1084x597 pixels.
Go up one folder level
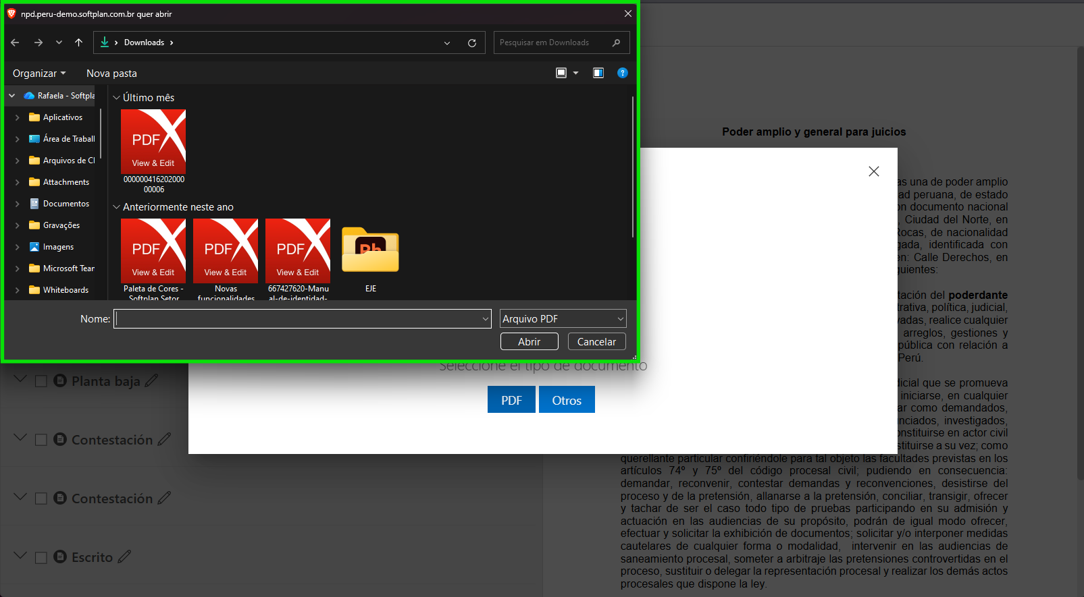[x=79, y=42]
